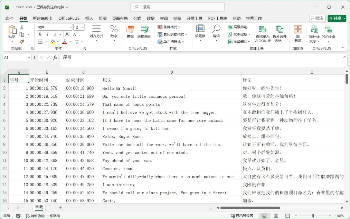Apply the red font color A

(65, 42)
